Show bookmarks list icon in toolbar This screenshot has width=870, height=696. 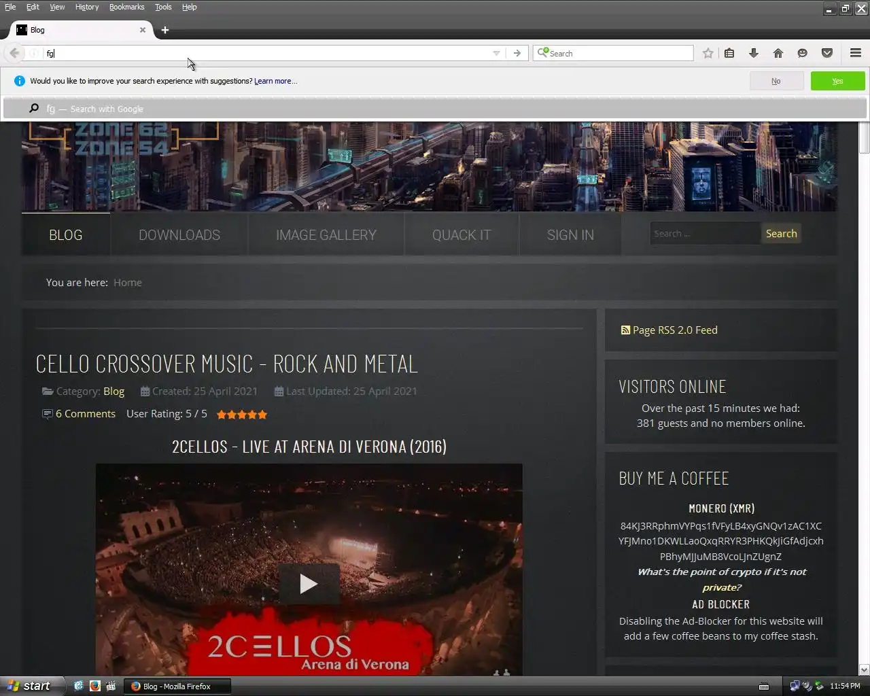click(729, 53)
